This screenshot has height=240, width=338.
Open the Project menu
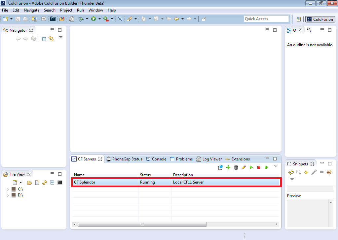click(x=66, y=10)
